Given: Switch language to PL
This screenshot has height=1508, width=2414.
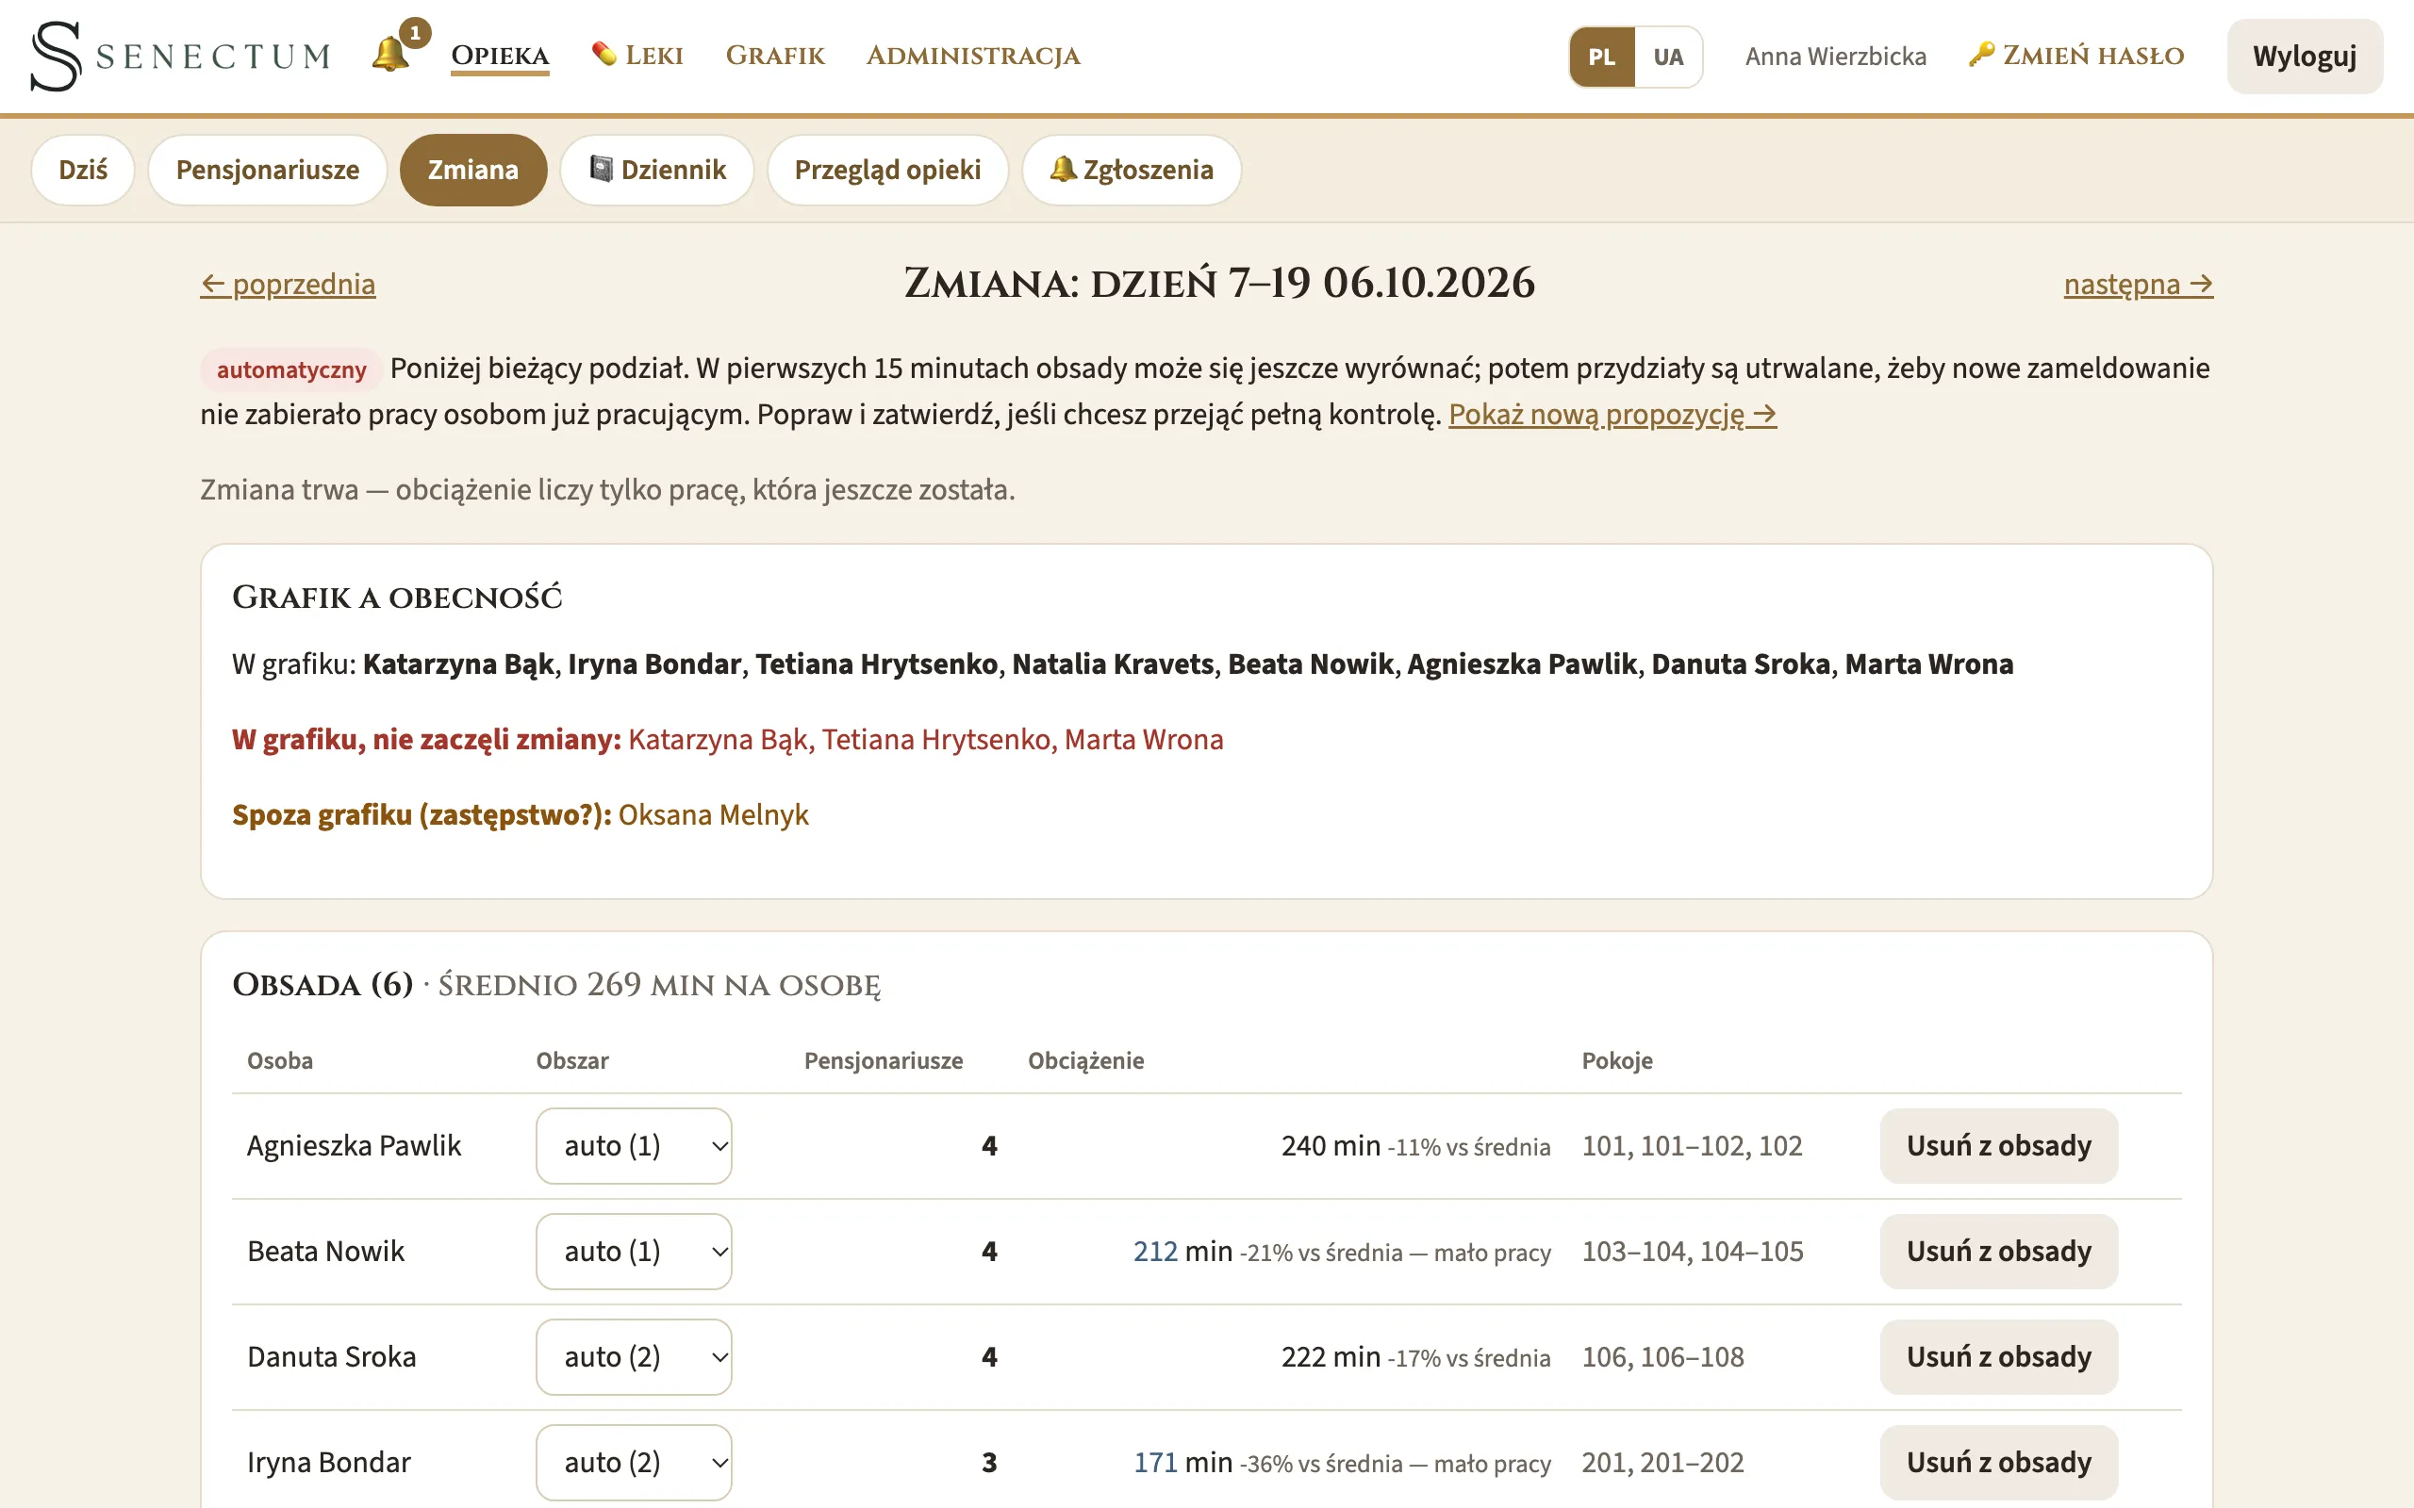Looking at the screenshot, I should pyautogui.click(x=1601, y=57).
